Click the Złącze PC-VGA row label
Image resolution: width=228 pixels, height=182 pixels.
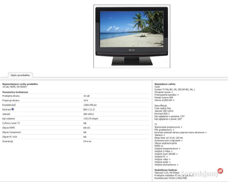pos(10,137)
